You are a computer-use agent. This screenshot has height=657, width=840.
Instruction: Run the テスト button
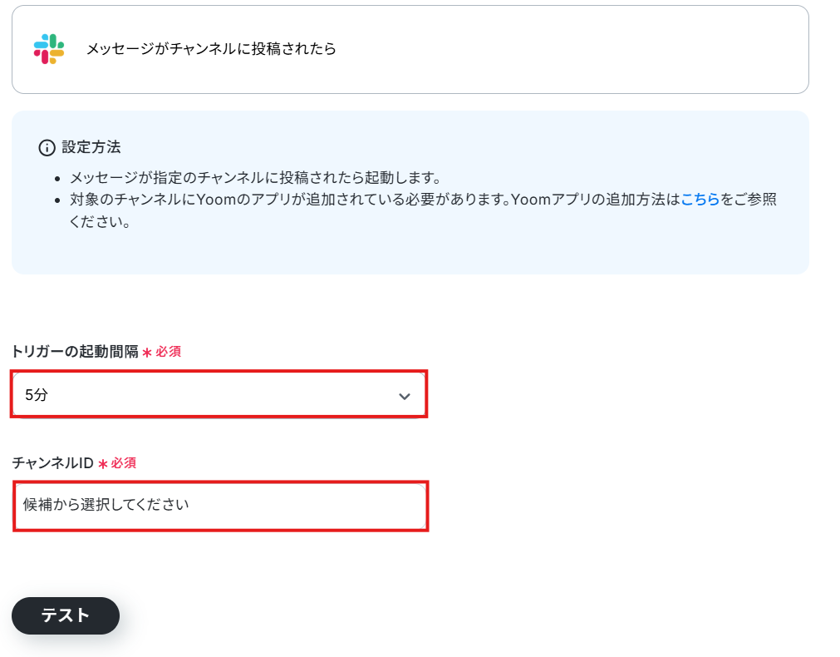(x=66, y=615)
